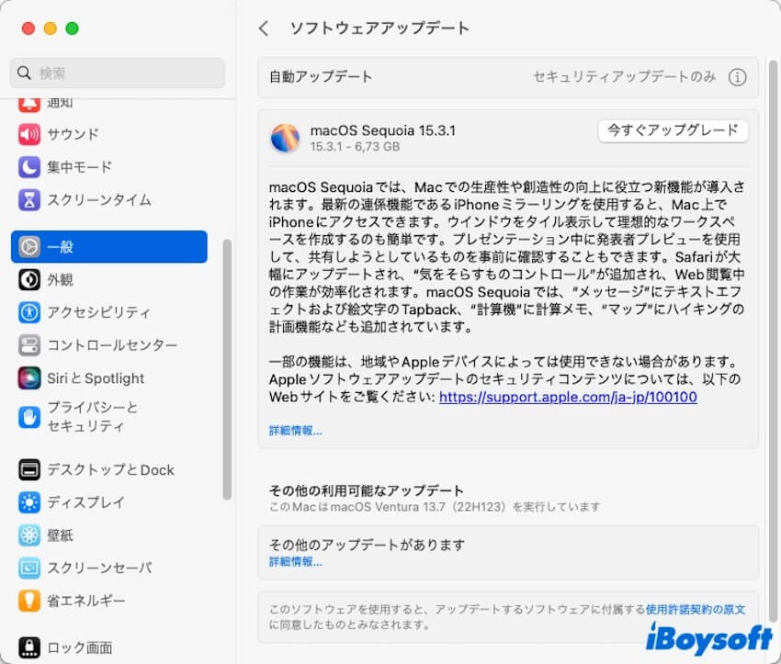Click the ソフトウェアアップデート title

(x=379, y=28)
